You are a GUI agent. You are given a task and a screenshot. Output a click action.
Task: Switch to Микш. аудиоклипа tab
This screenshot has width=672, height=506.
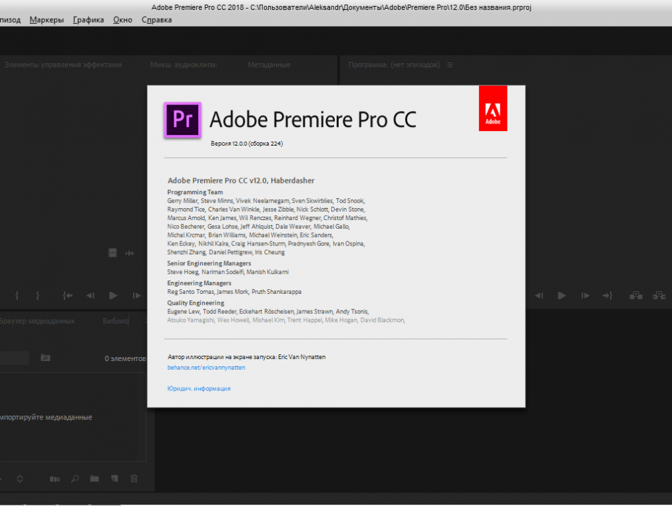(184, 64)
